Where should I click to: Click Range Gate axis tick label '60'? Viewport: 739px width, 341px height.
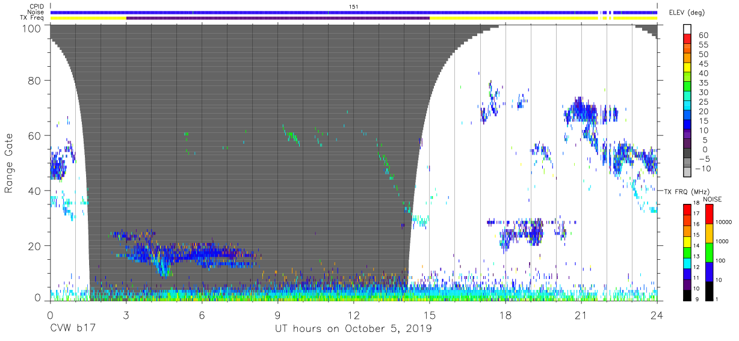[35, 135]
